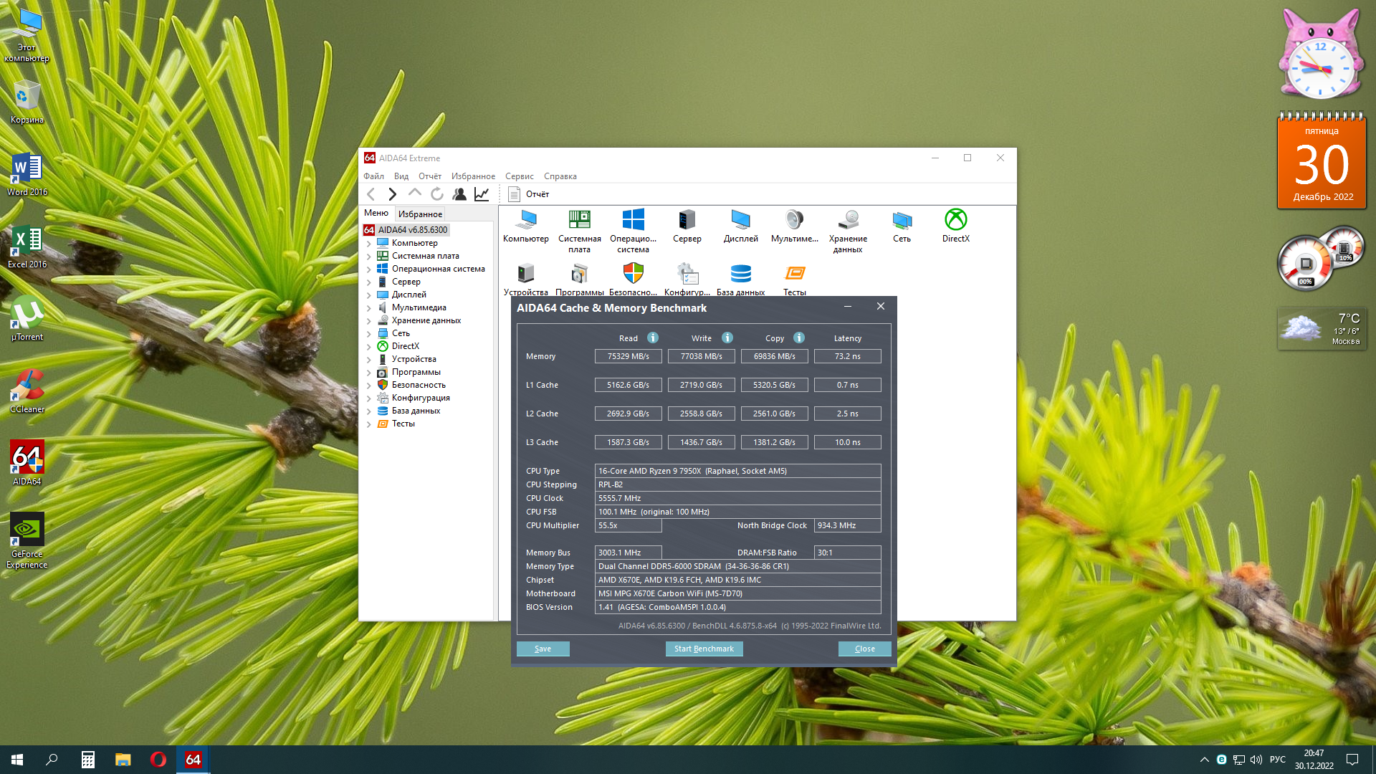
Task: Expand the Системная плата tree node
Action: (369, 257)
